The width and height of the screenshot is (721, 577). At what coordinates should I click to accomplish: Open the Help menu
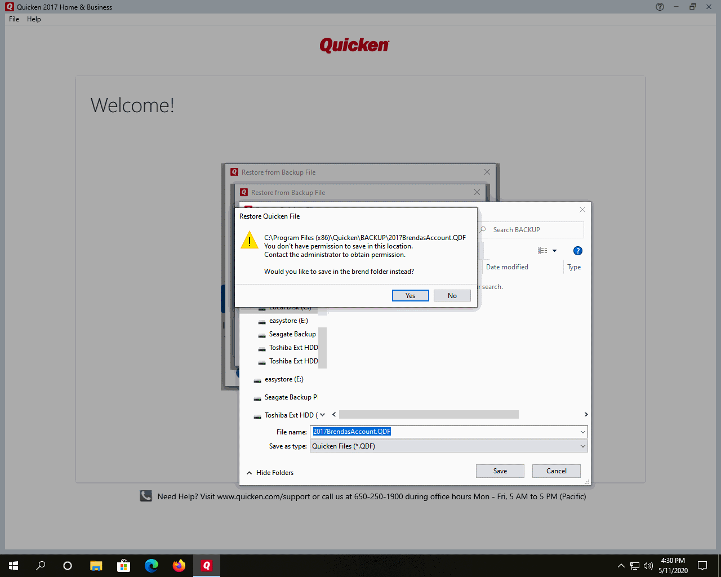pos(34,19)
